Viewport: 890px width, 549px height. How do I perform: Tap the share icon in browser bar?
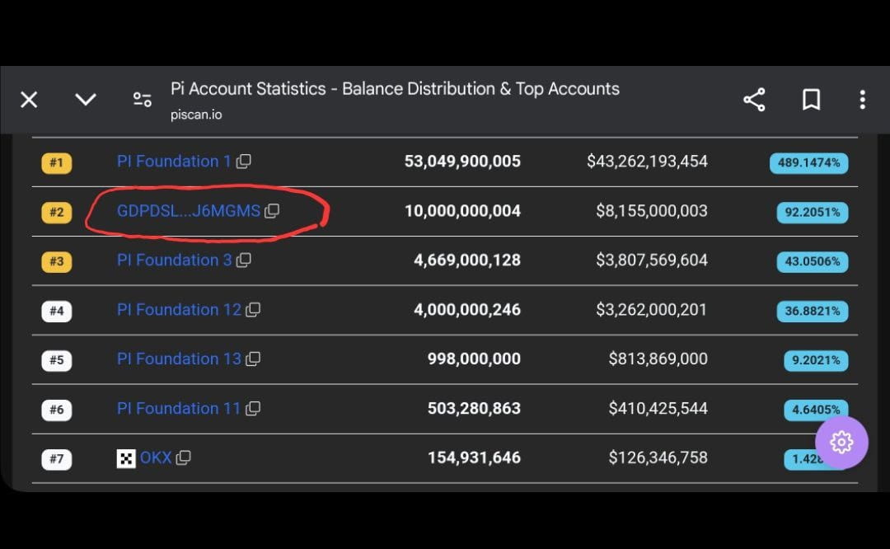pyautogui.click(x=754, y=100)
